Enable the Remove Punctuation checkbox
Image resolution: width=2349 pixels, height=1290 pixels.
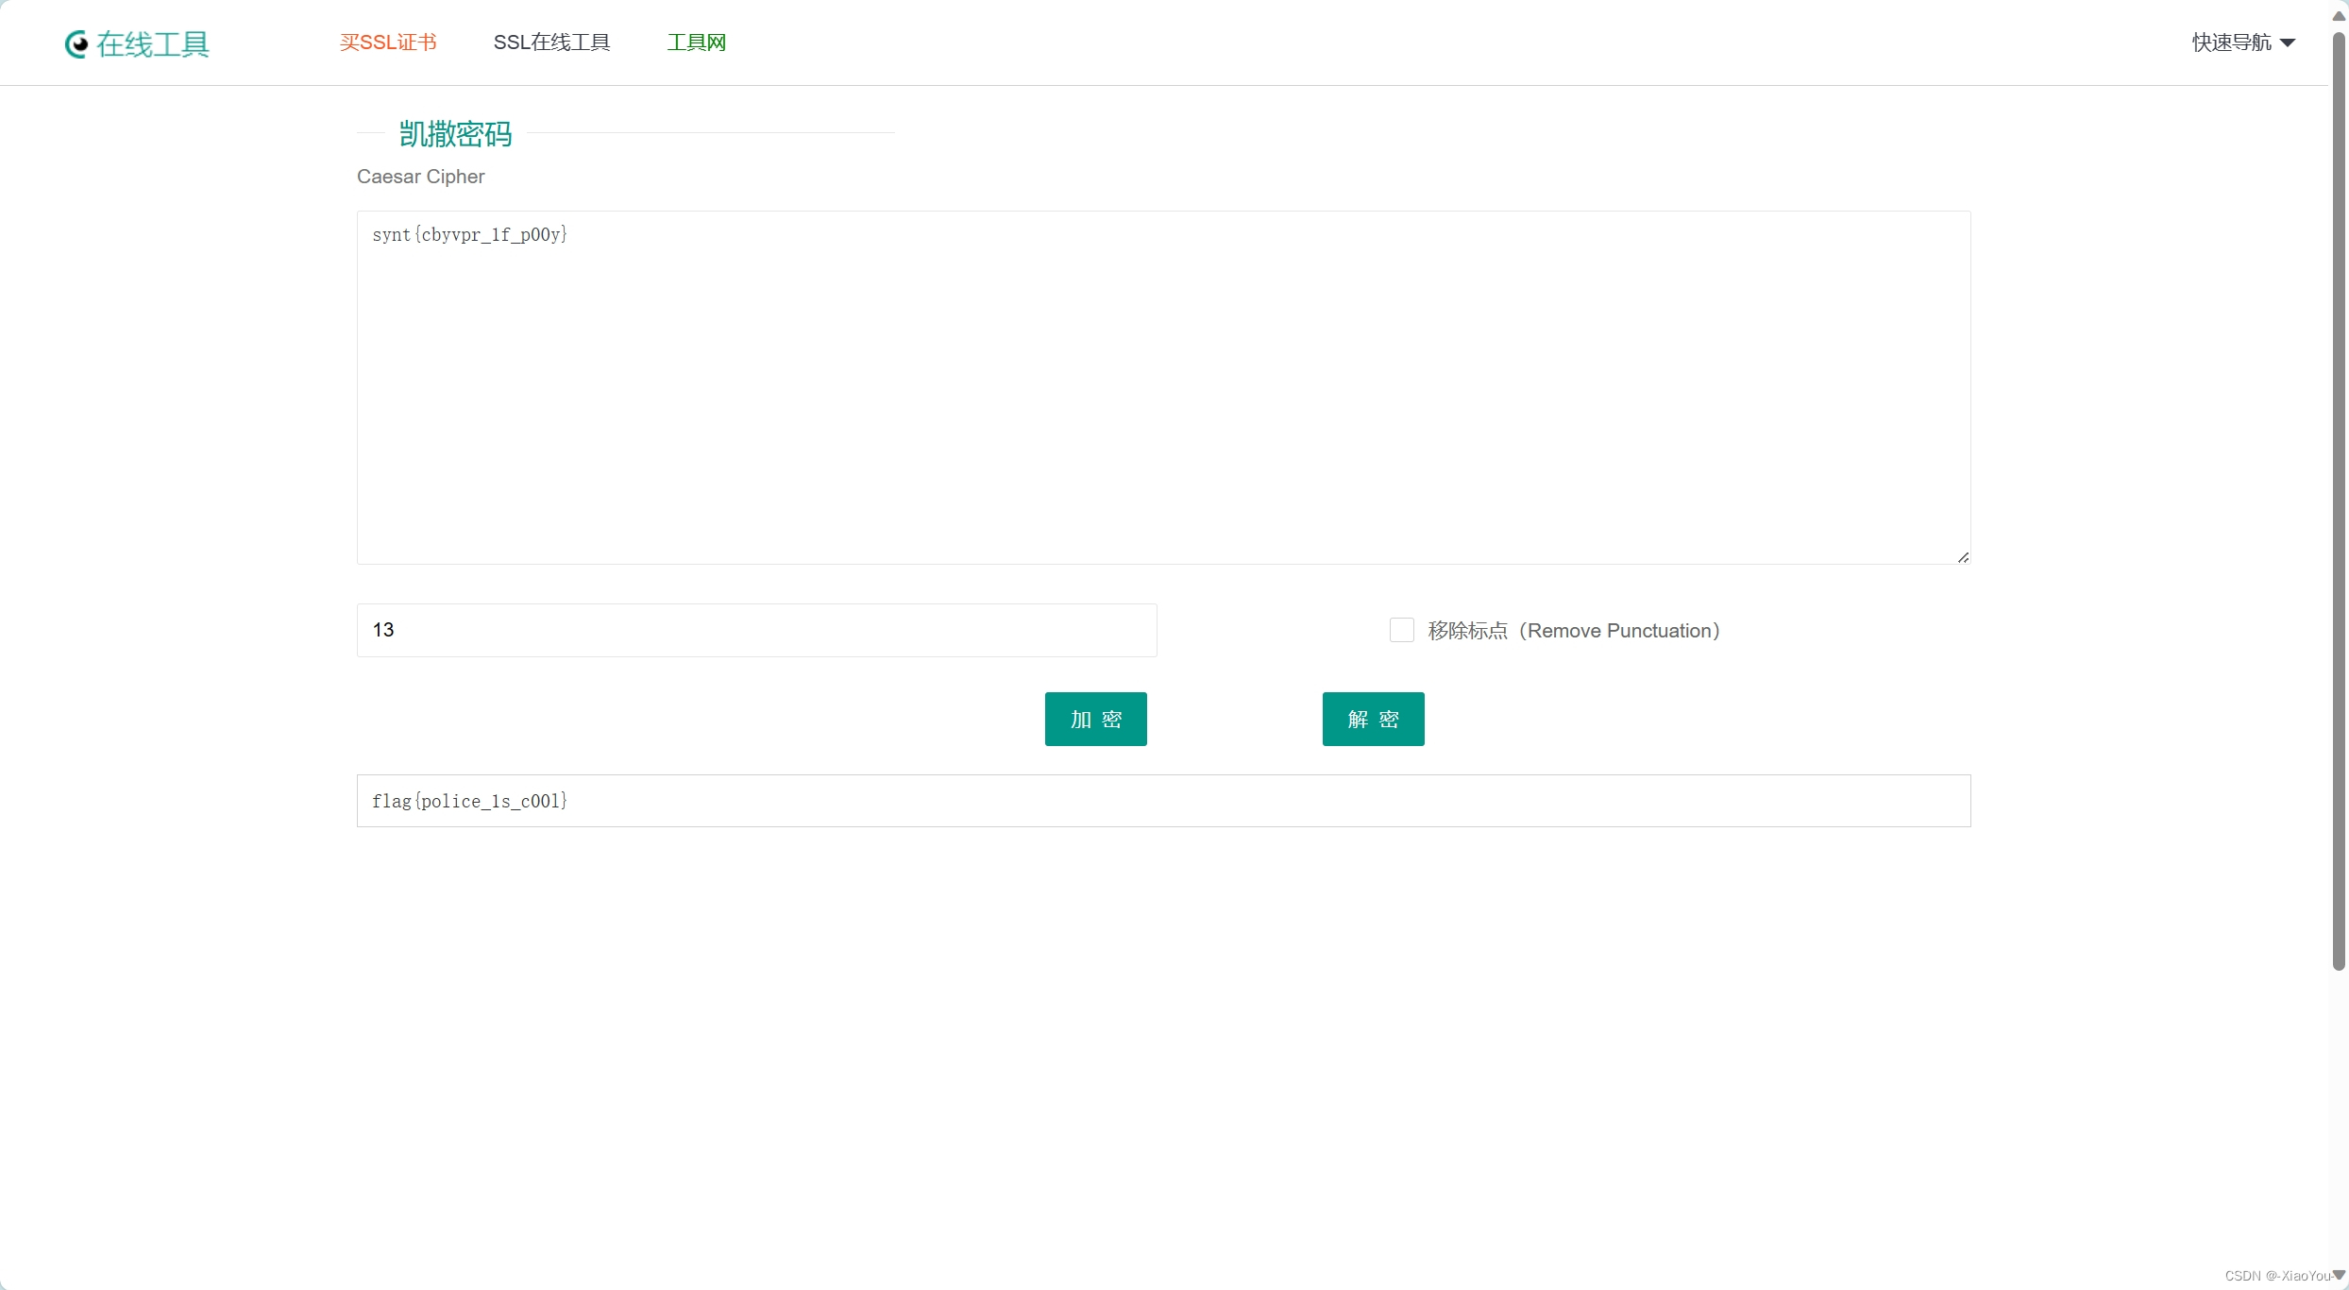click(x=1401, y=630)
